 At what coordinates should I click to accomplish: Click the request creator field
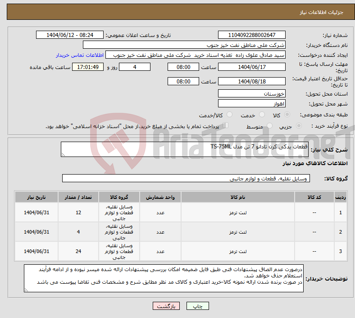point(196,55)
